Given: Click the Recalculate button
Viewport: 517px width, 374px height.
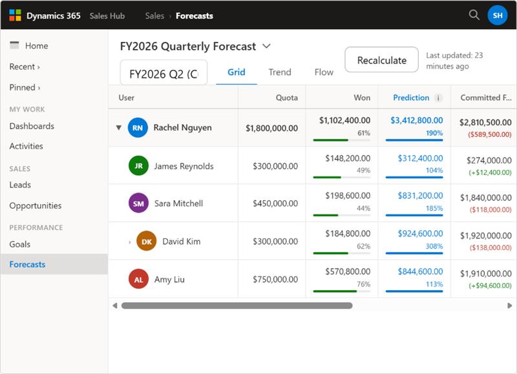Looking at the screenshot, I should coord(383,59).
